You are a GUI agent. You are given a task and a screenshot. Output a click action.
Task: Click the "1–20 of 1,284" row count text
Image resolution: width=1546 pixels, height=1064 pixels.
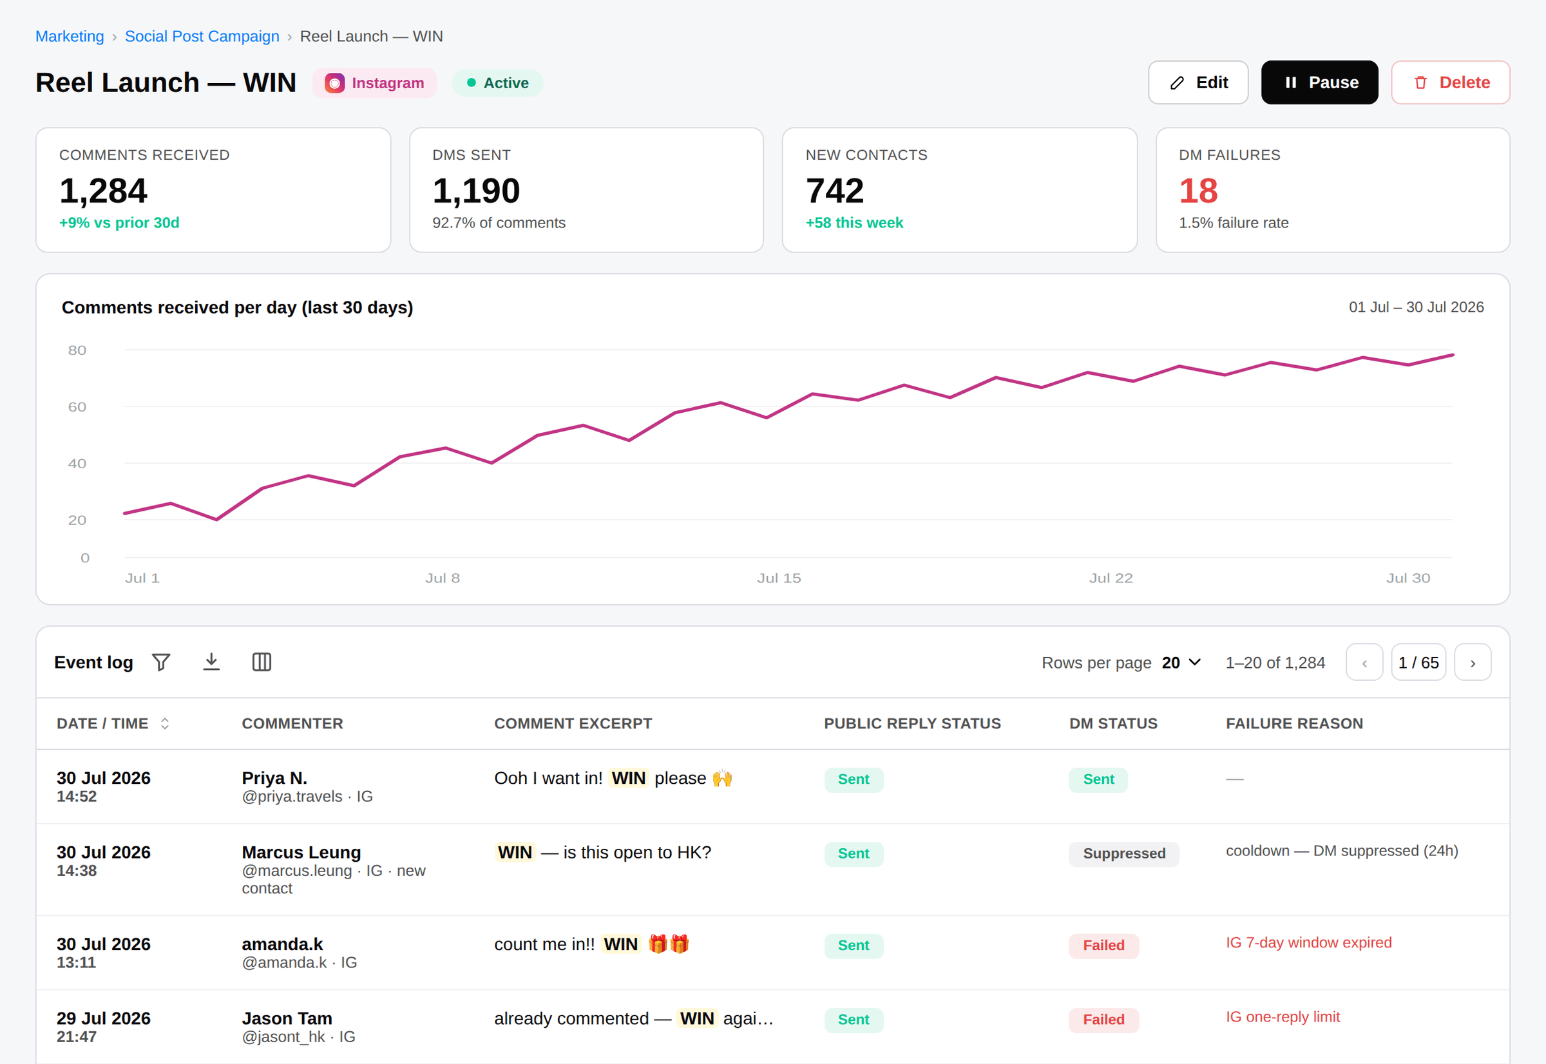[1275, 663]
